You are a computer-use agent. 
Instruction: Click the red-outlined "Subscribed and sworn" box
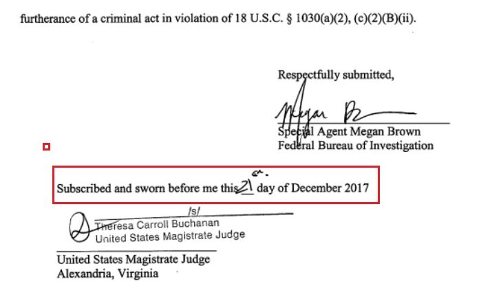click(216, 185)
